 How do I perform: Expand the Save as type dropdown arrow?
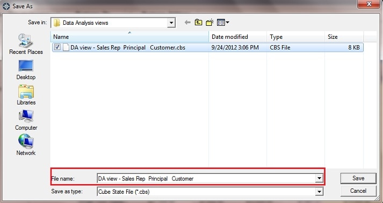(x=319, y=192)
